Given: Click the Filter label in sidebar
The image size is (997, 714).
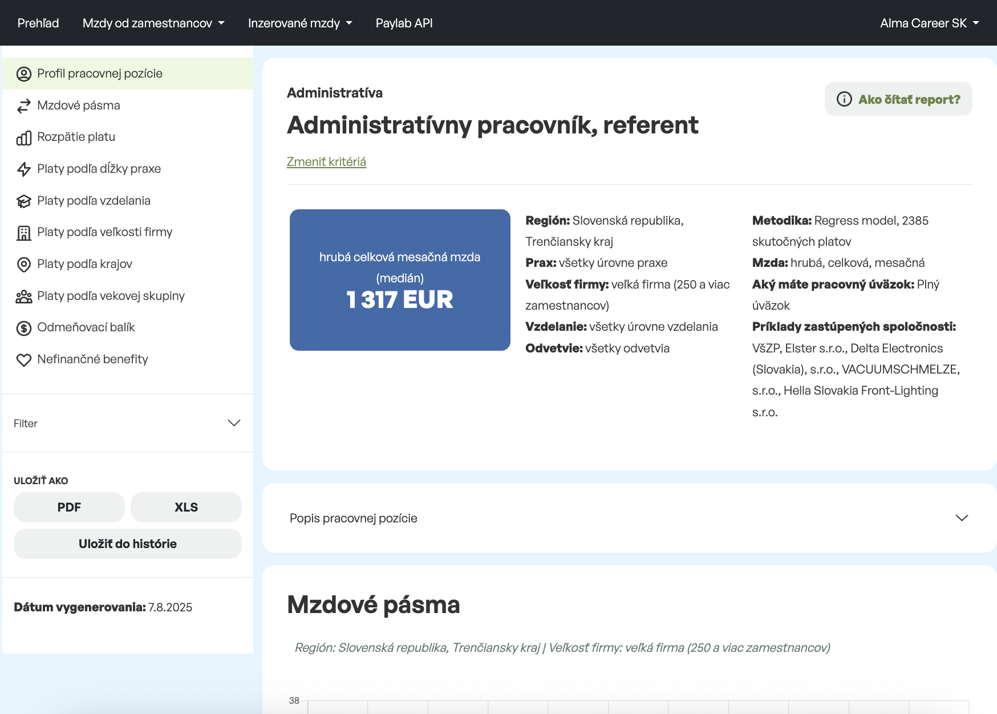Looking at the screenshot, I should point(26,424).
